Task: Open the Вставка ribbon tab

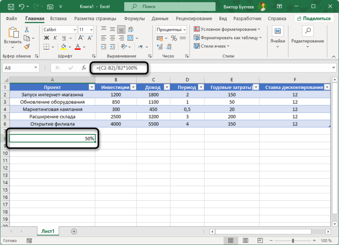Action: [58, 19]
